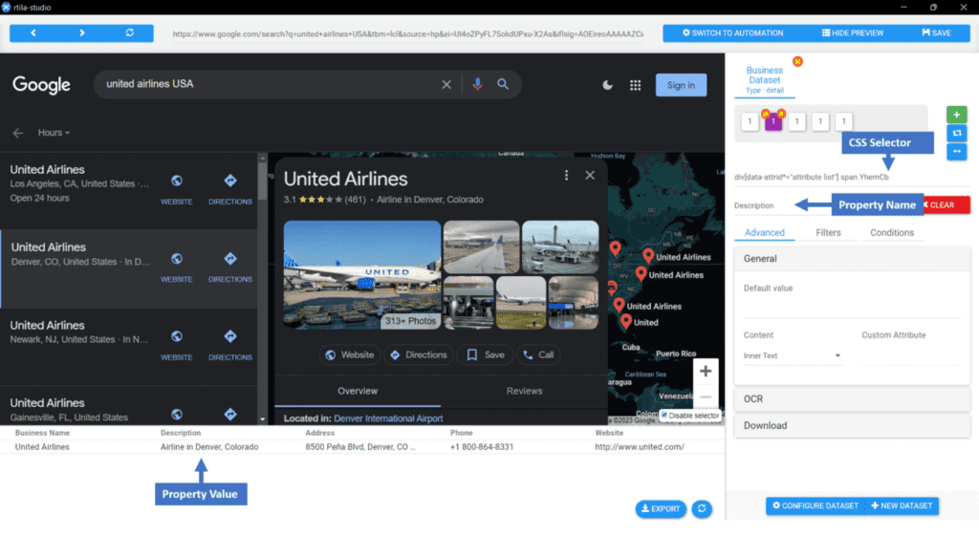
Task: Save the project
Action: (x=937, y=33)
